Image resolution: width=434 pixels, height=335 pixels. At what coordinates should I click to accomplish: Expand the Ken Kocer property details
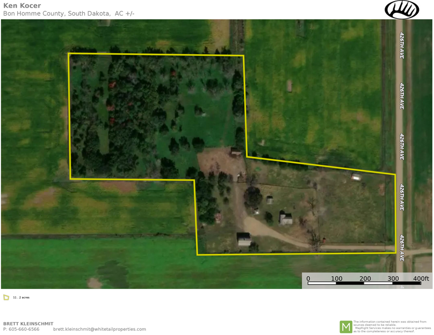23,6
